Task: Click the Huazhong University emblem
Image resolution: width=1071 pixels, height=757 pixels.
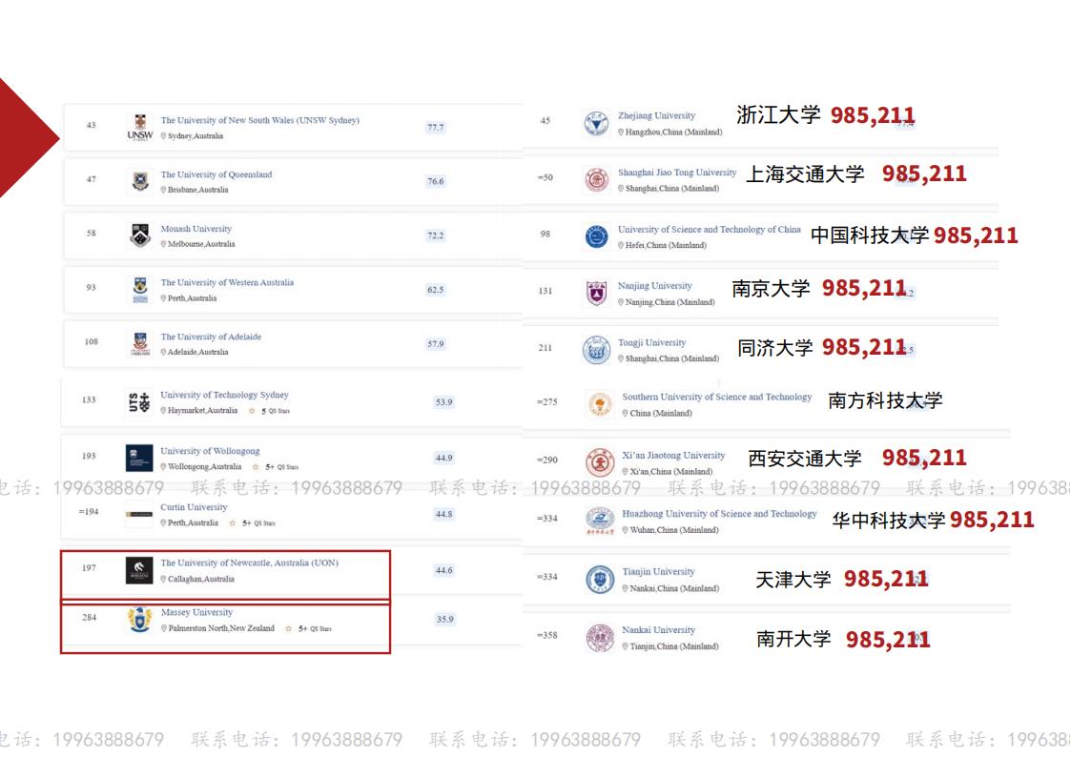Action: click(600, 521)
